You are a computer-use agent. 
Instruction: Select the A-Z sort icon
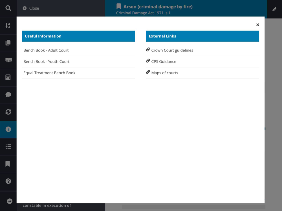point(8,25)
